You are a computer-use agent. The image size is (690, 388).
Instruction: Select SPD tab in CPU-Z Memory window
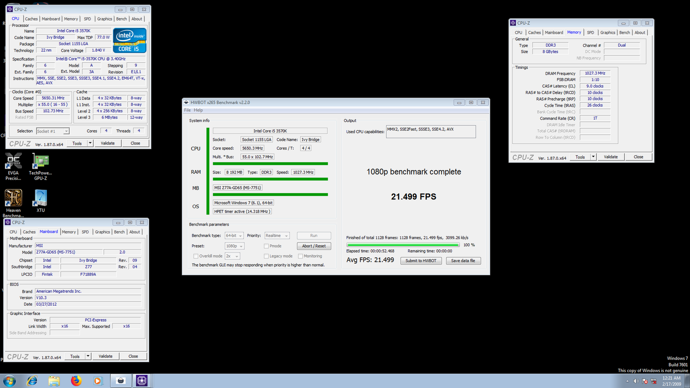[x=590, y=33]
